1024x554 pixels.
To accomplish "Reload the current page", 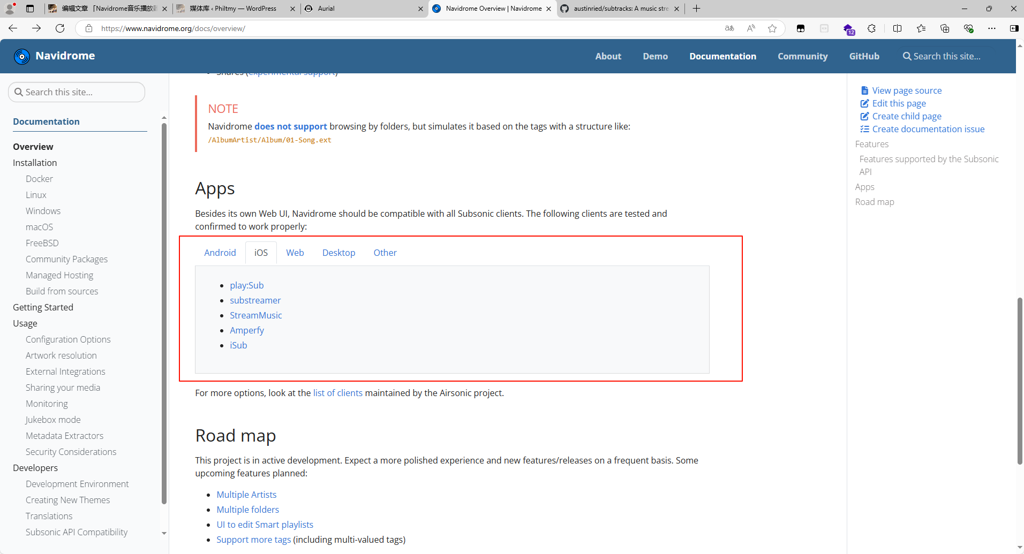I will point(60,28).
